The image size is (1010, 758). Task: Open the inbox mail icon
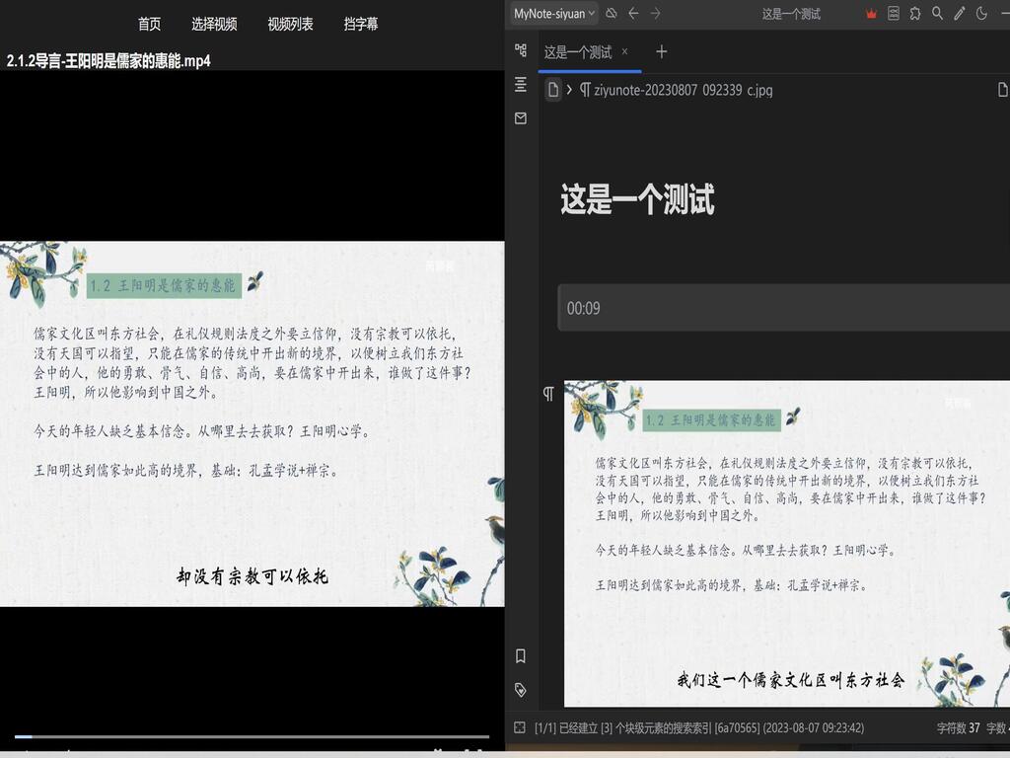[x=521, y=118]
